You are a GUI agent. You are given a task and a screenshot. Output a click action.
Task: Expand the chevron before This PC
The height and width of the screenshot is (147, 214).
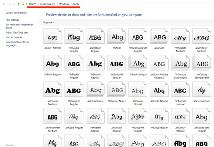point(26,4)
